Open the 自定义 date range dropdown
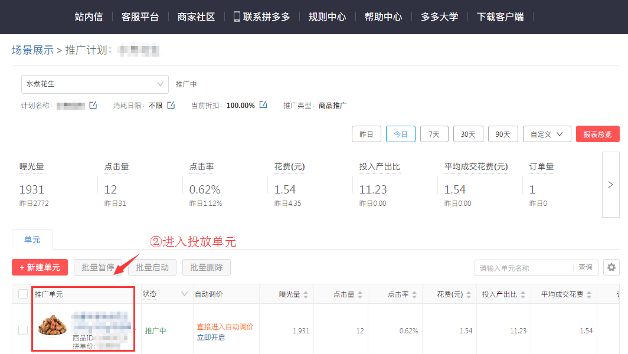The height and width of the screenshot is (354, 628). coord(547,134)
